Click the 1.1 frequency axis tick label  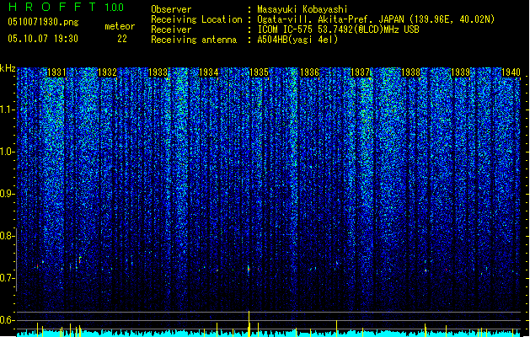click(8, 110)
